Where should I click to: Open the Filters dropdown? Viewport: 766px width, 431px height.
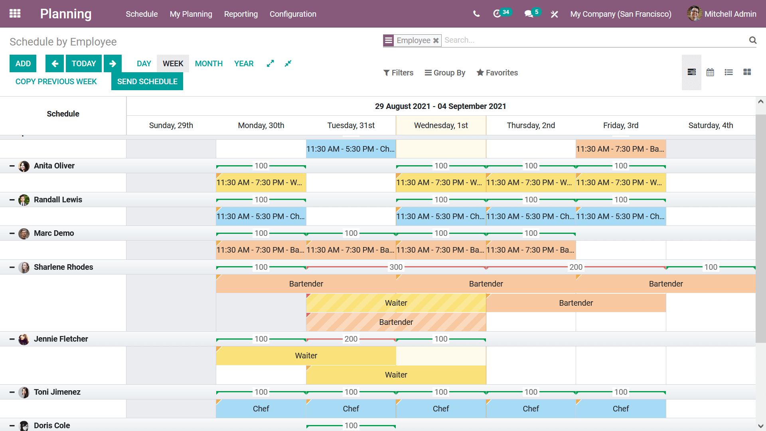tap(398, 73)
